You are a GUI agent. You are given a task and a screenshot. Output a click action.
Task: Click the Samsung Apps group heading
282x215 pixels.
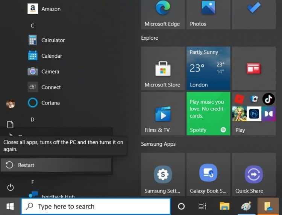click(x=158, y=144)
